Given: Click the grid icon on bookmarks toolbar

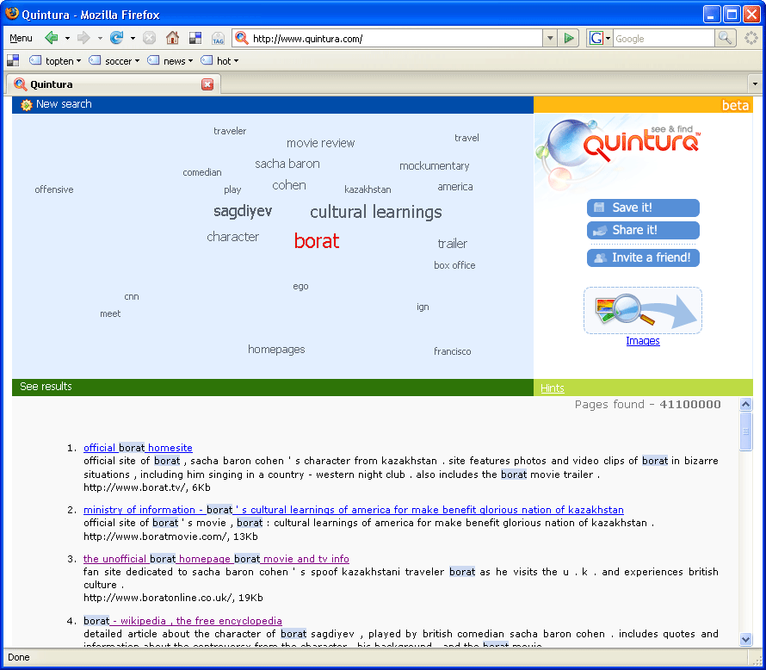Looking at the screenshot, I should [13, 60].
